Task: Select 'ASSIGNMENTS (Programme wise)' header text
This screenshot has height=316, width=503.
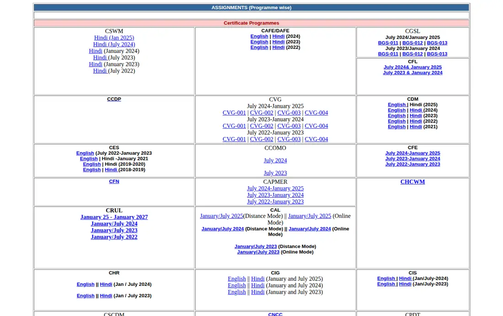Action: (251, 8)
